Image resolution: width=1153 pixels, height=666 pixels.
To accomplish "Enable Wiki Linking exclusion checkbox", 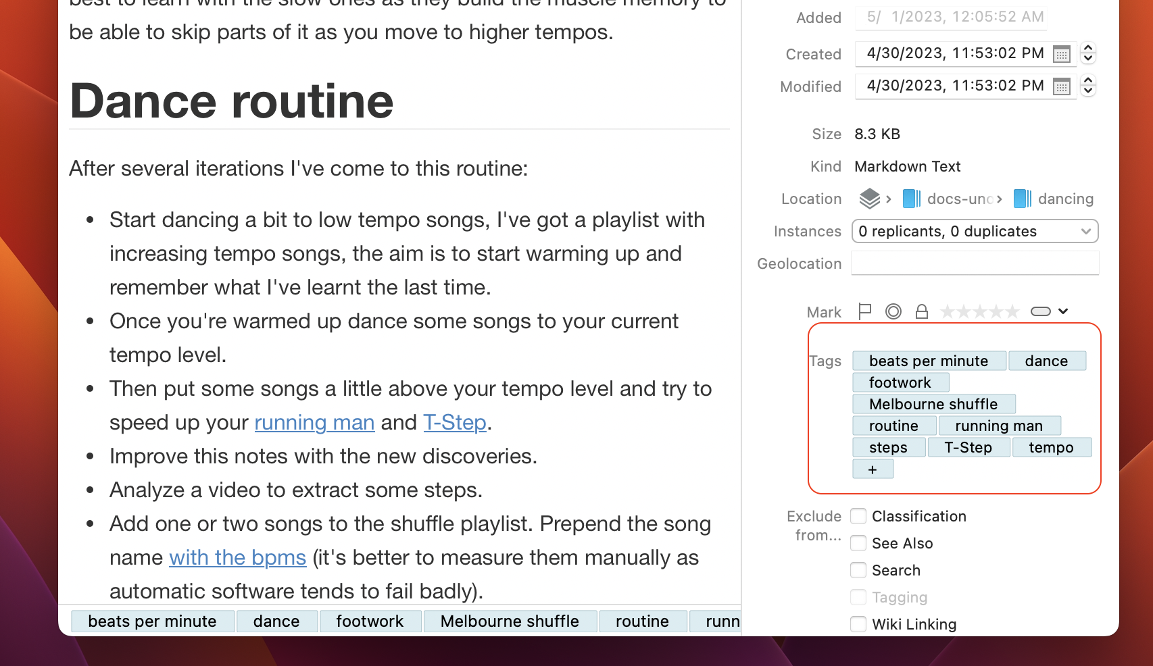I will (x=858, y=624).
